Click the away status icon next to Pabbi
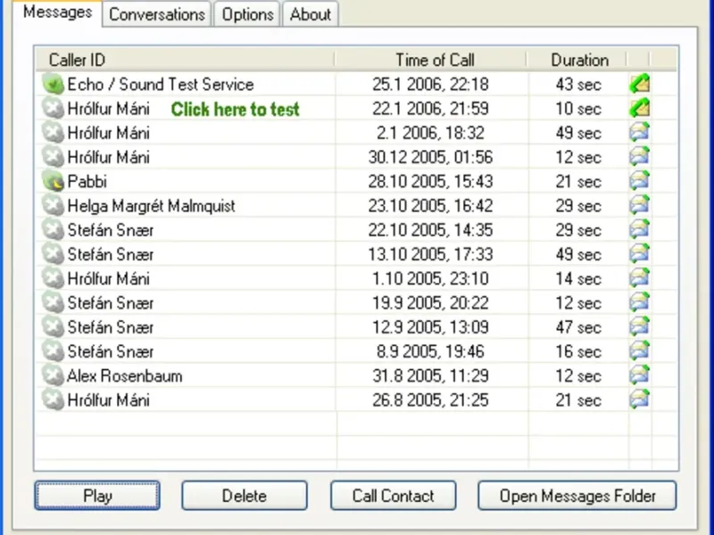Image resolution: width=714 pixels, height=535 pixels. (x=53, y=181)
